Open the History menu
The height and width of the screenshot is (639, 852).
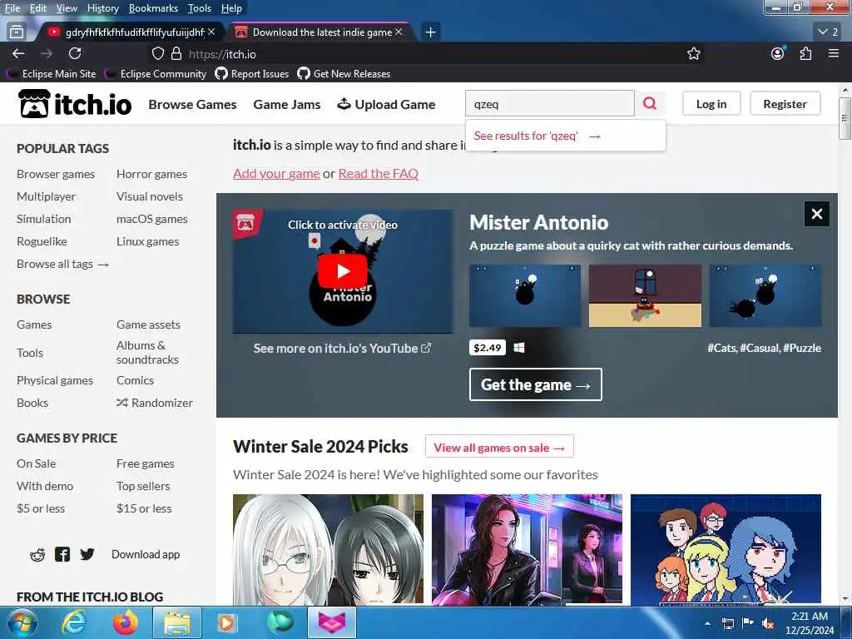coord(102,8)
